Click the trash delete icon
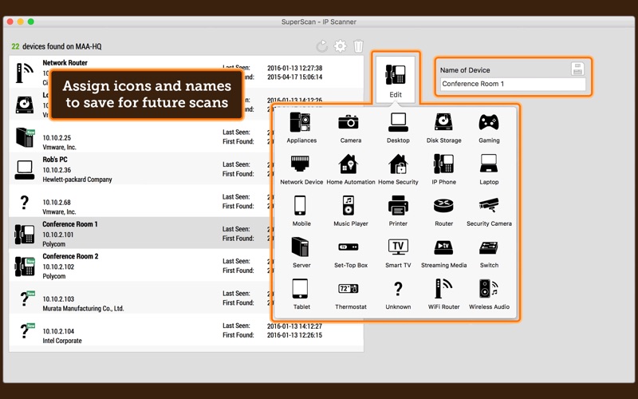The width and height of the screenshot is (638, 399). (358, 46)
